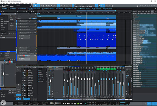This screenshot has width=157, height=106.
Task: Open the Snap Adaptive dropdown
Action: [91, 6]
